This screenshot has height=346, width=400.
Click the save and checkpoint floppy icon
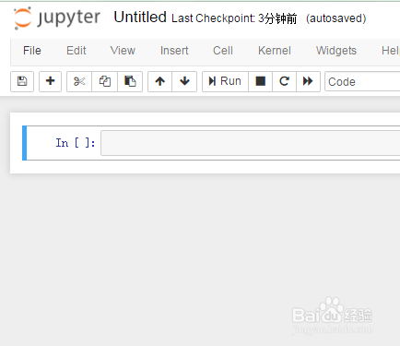click(22, 81)
